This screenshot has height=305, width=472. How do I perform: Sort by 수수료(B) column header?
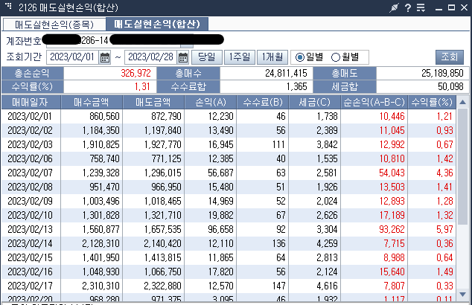263,102
